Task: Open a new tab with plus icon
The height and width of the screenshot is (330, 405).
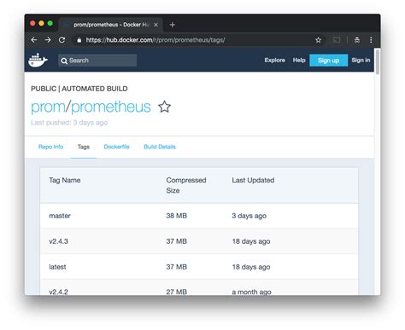Action: click(172, 25)
